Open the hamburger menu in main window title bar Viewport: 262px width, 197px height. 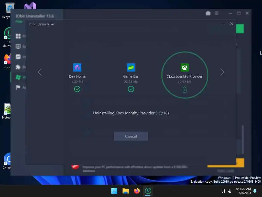(216, 13)
